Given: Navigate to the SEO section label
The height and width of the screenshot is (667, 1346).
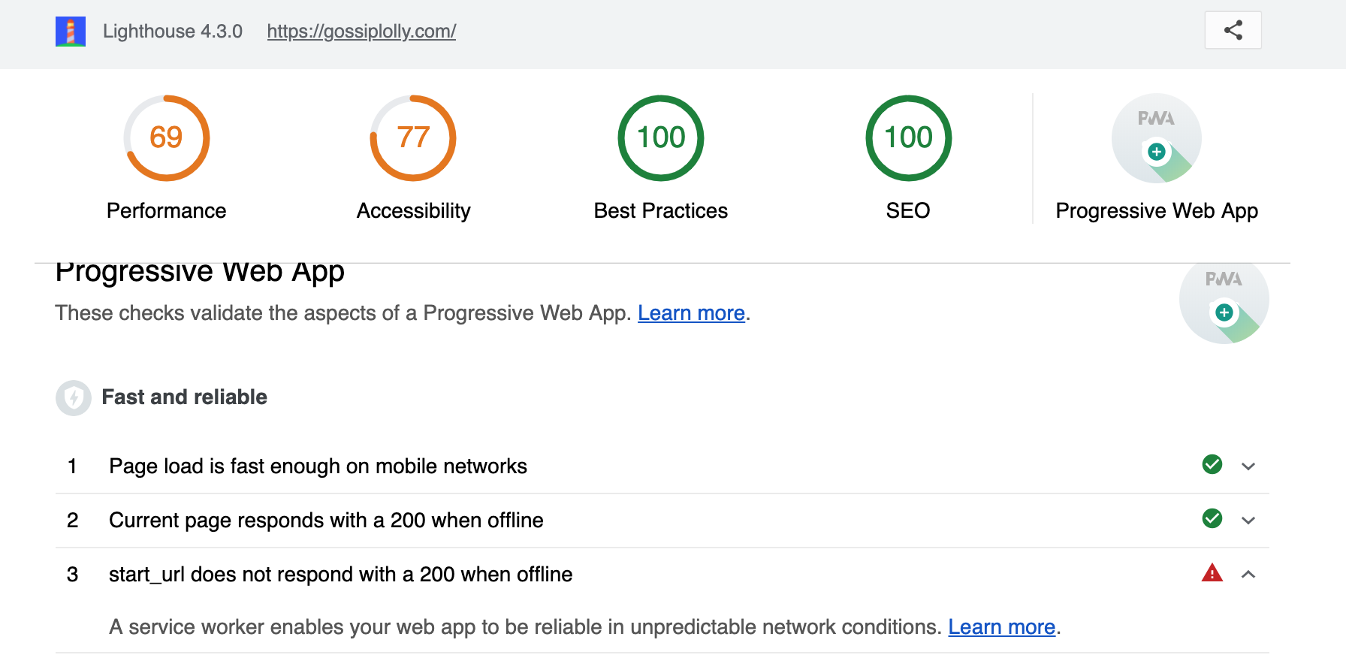Looking at the screenshot, I should [907, 210].
